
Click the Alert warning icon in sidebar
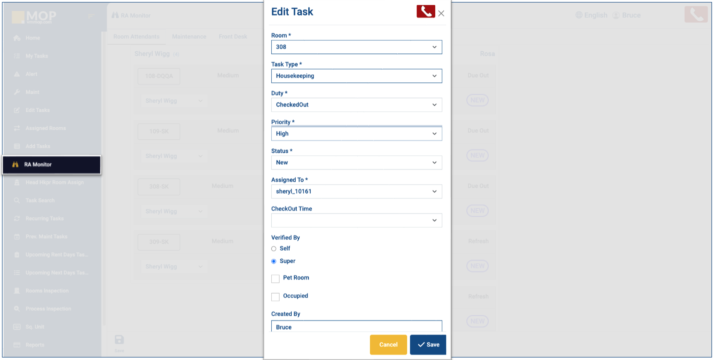click(x=17, y=74)
